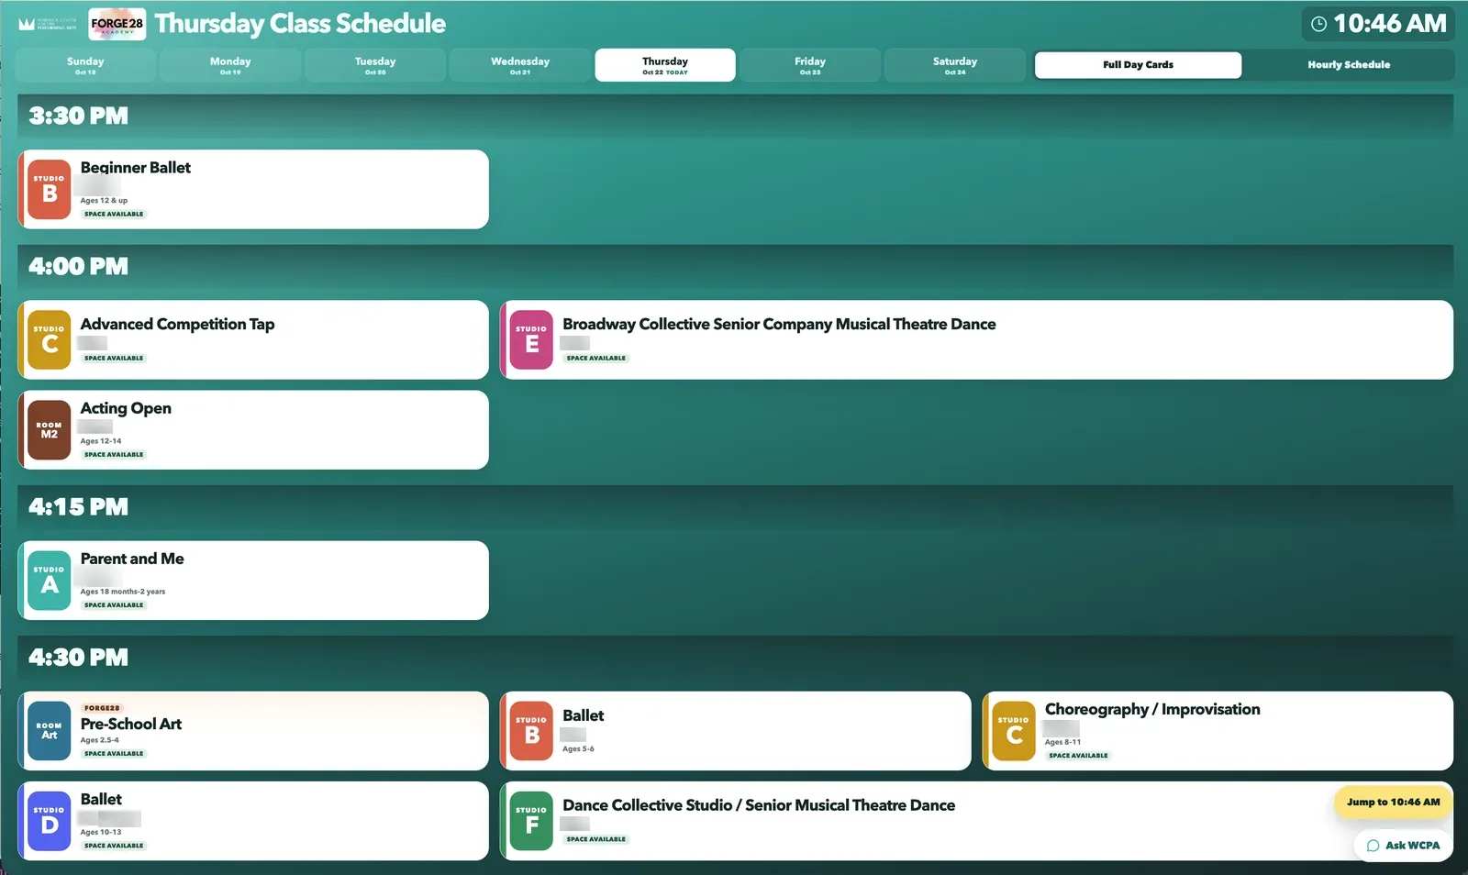1468x875 pixels.
Task: Select the Acting Open class title
Action: [126, 408]
